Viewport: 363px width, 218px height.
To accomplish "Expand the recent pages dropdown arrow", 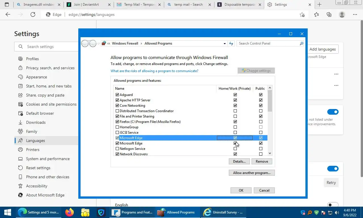I will (x=99, y=43).
